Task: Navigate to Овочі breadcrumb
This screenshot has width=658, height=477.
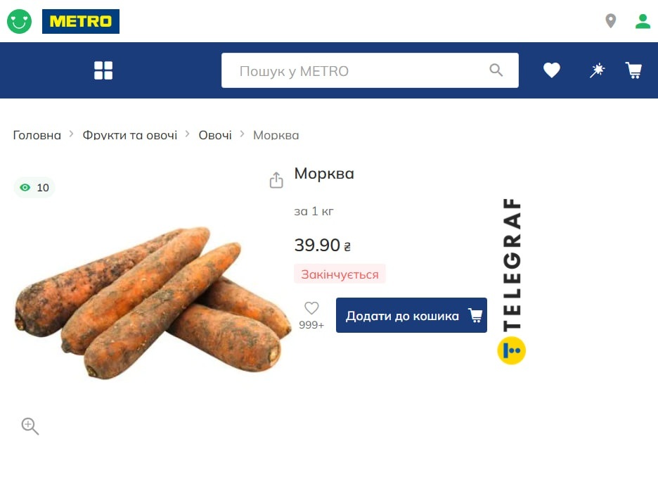Action: [215, 135]
